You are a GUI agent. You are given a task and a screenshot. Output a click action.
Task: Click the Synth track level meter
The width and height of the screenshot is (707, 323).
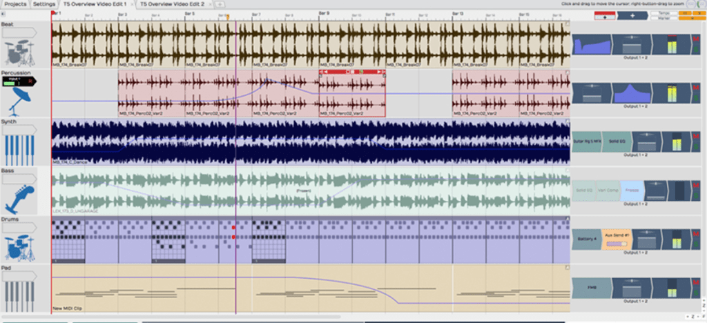pyautogui.click(x=677, y=141)
